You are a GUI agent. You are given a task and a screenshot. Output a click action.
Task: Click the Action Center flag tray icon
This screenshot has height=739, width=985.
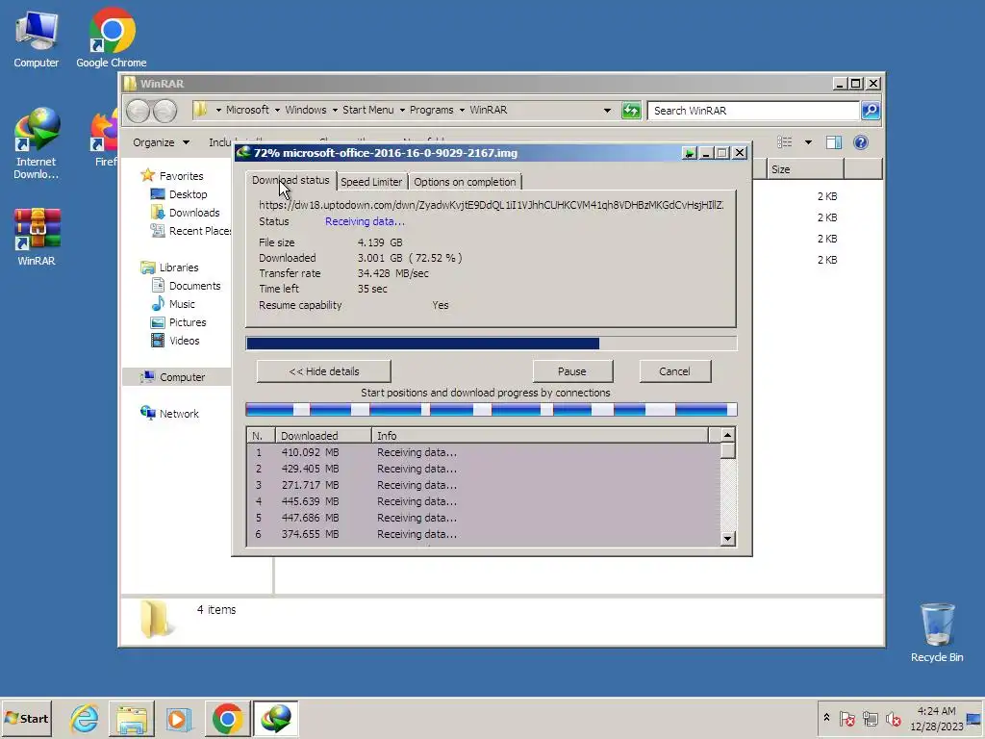coord(846,718)
